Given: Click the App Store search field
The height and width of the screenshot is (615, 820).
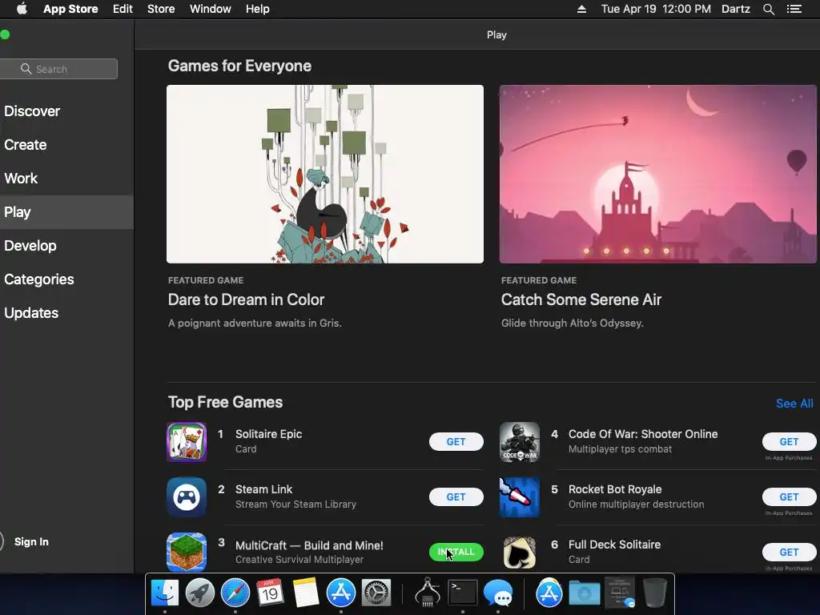Looking at the screenshot, I should coord(58,69).
